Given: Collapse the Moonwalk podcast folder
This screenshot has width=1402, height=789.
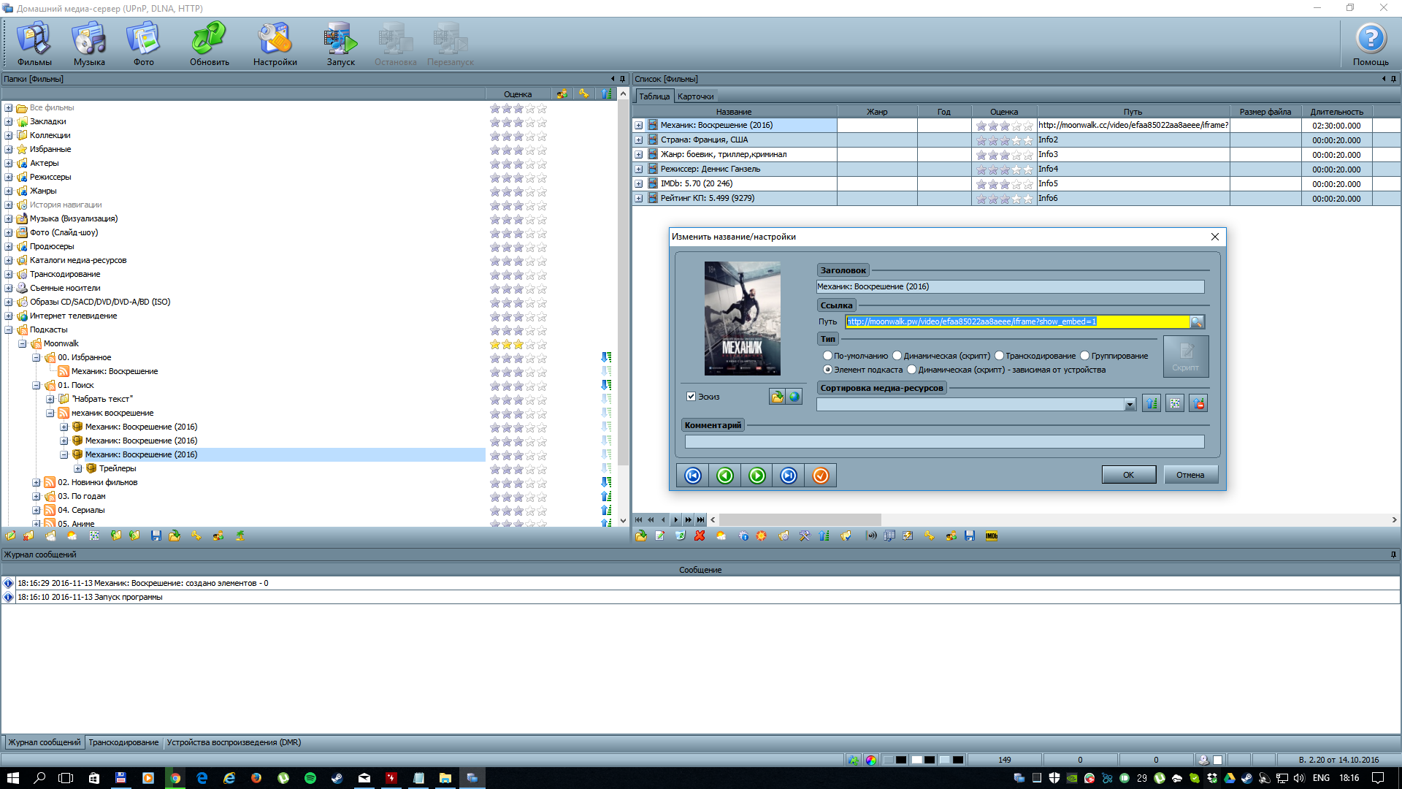Looking at the screenshot, I should point(23,344).
